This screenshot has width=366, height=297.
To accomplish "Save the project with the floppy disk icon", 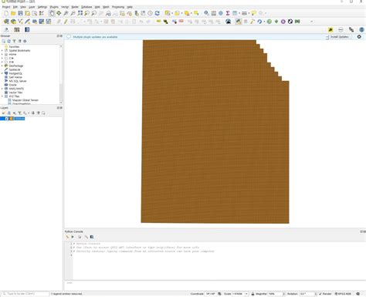I will click(20, 13).
